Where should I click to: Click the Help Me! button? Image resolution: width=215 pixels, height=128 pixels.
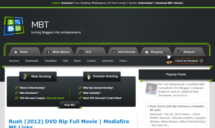point(70,105)
